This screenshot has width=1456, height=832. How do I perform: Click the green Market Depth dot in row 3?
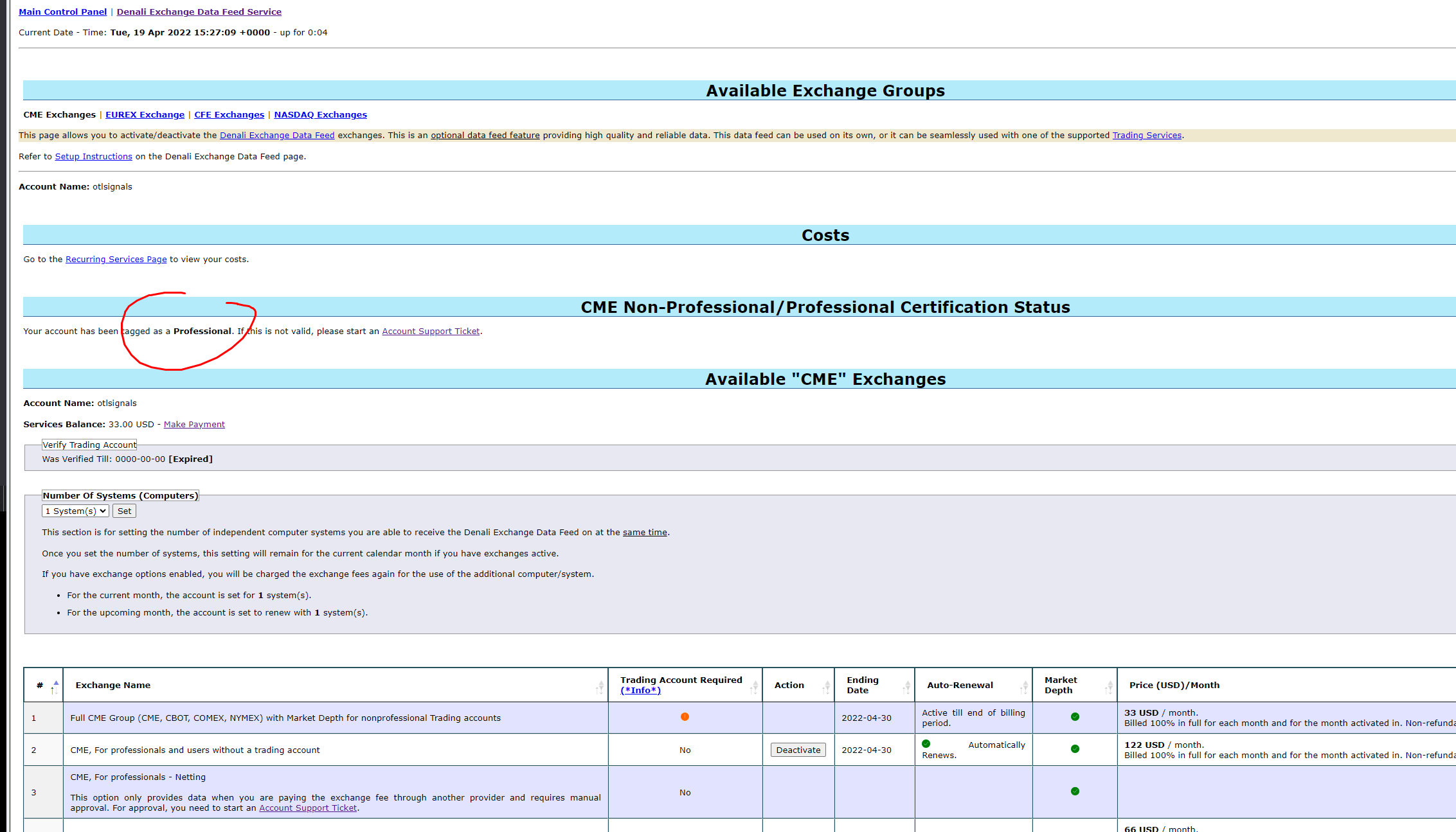(1075, 792)
